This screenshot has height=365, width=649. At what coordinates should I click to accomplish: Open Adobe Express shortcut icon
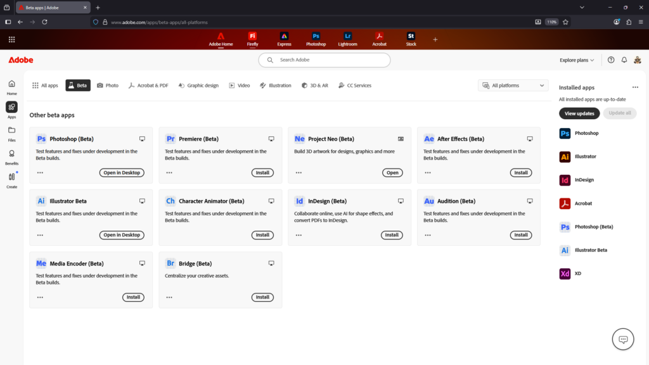tap(284, 39)
